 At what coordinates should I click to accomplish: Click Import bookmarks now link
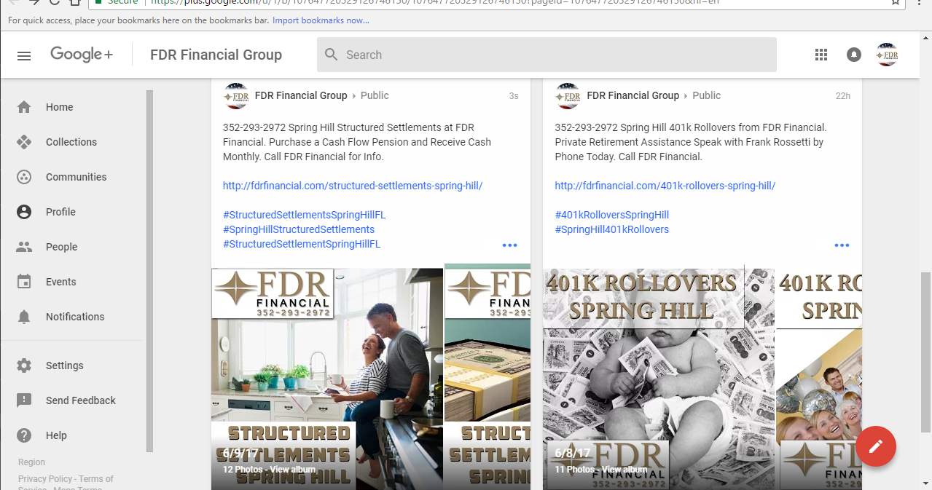[321, 20]
